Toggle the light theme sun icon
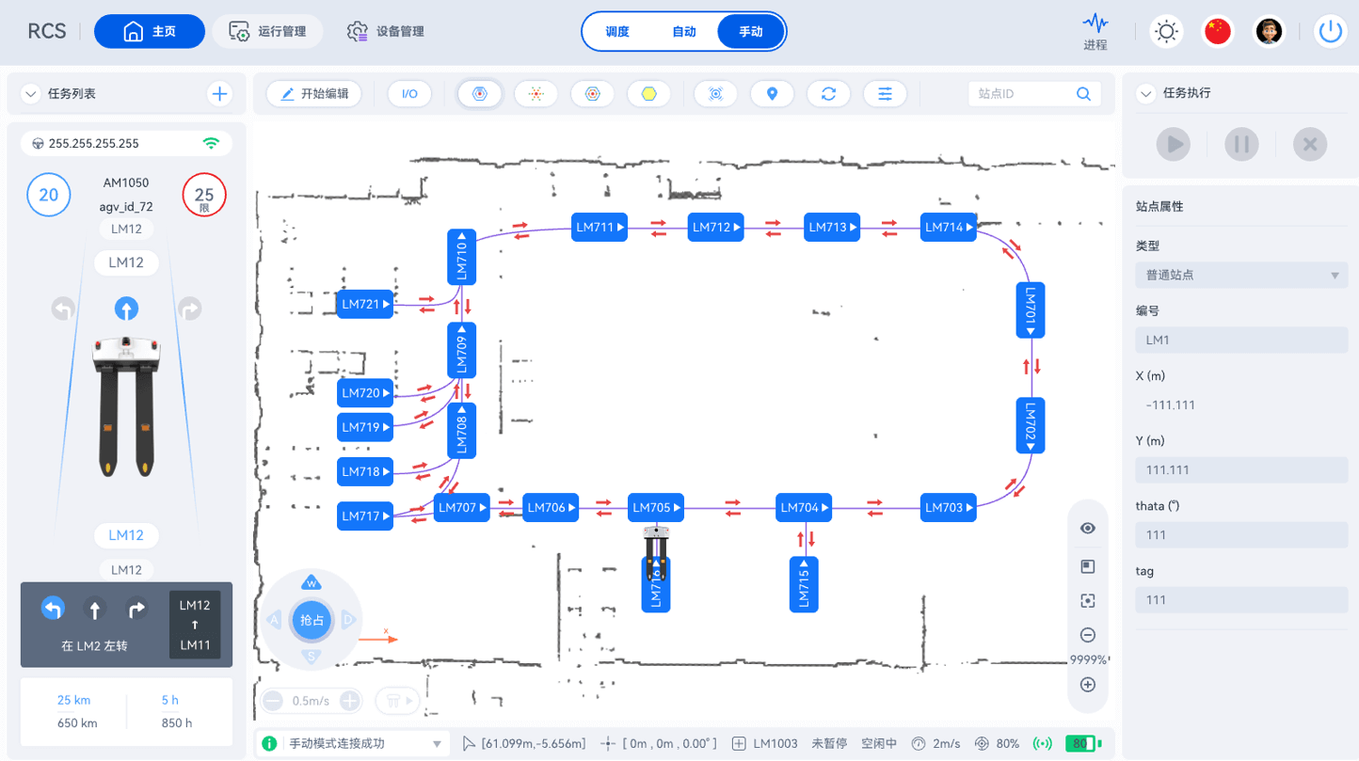The image size is (1359, 761). tap(1166, 31)
